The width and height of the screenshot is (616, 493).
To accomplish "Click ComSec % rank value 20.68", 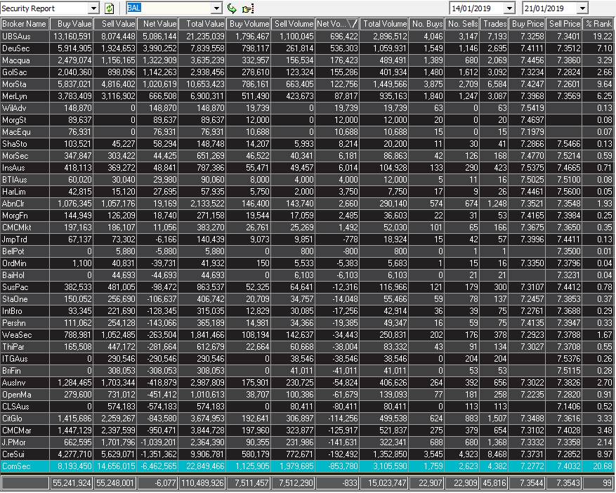I will tap(602, 466).
